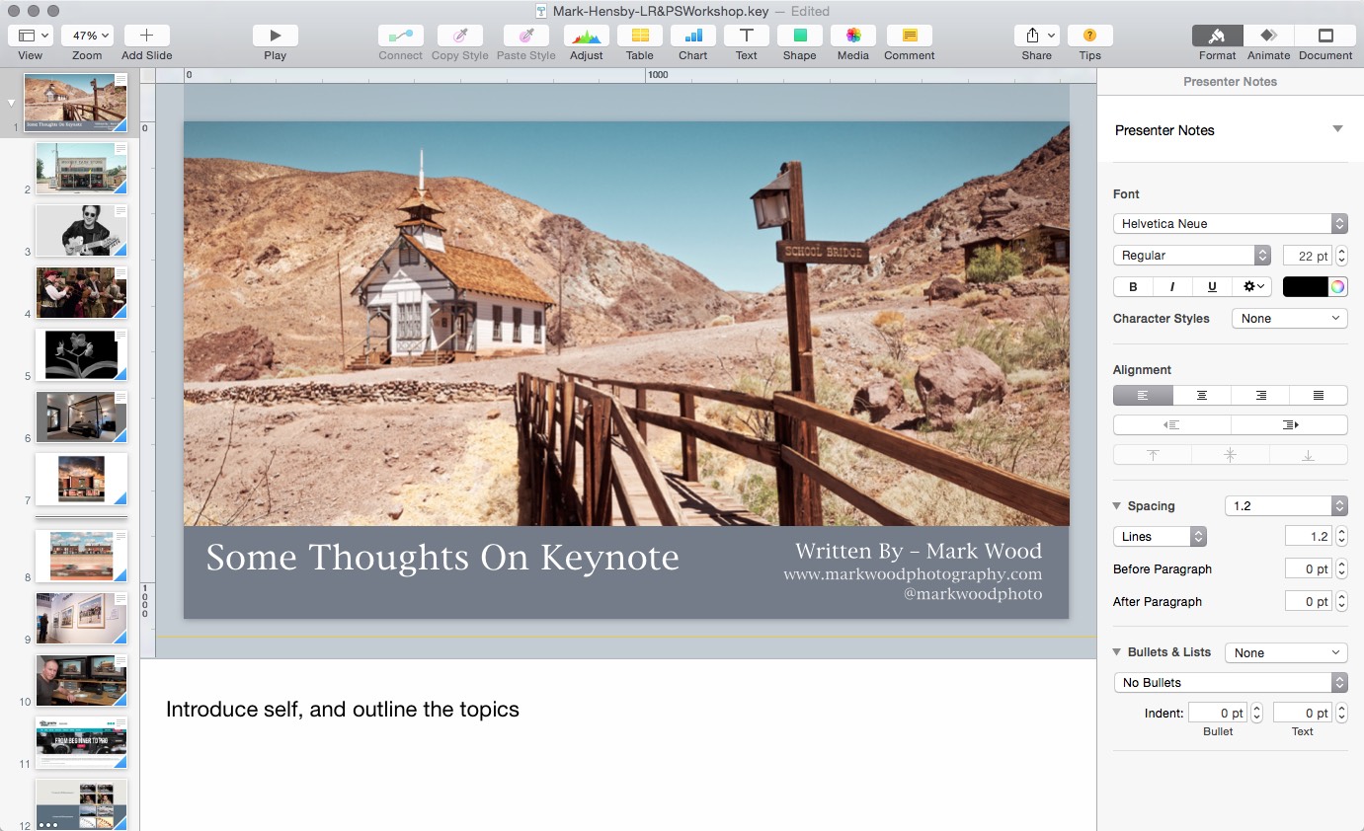This screenshot has height=831, width=1364.
Task: Click the 'Written By – Mark Wood' text
Action: tap(919, 551)
